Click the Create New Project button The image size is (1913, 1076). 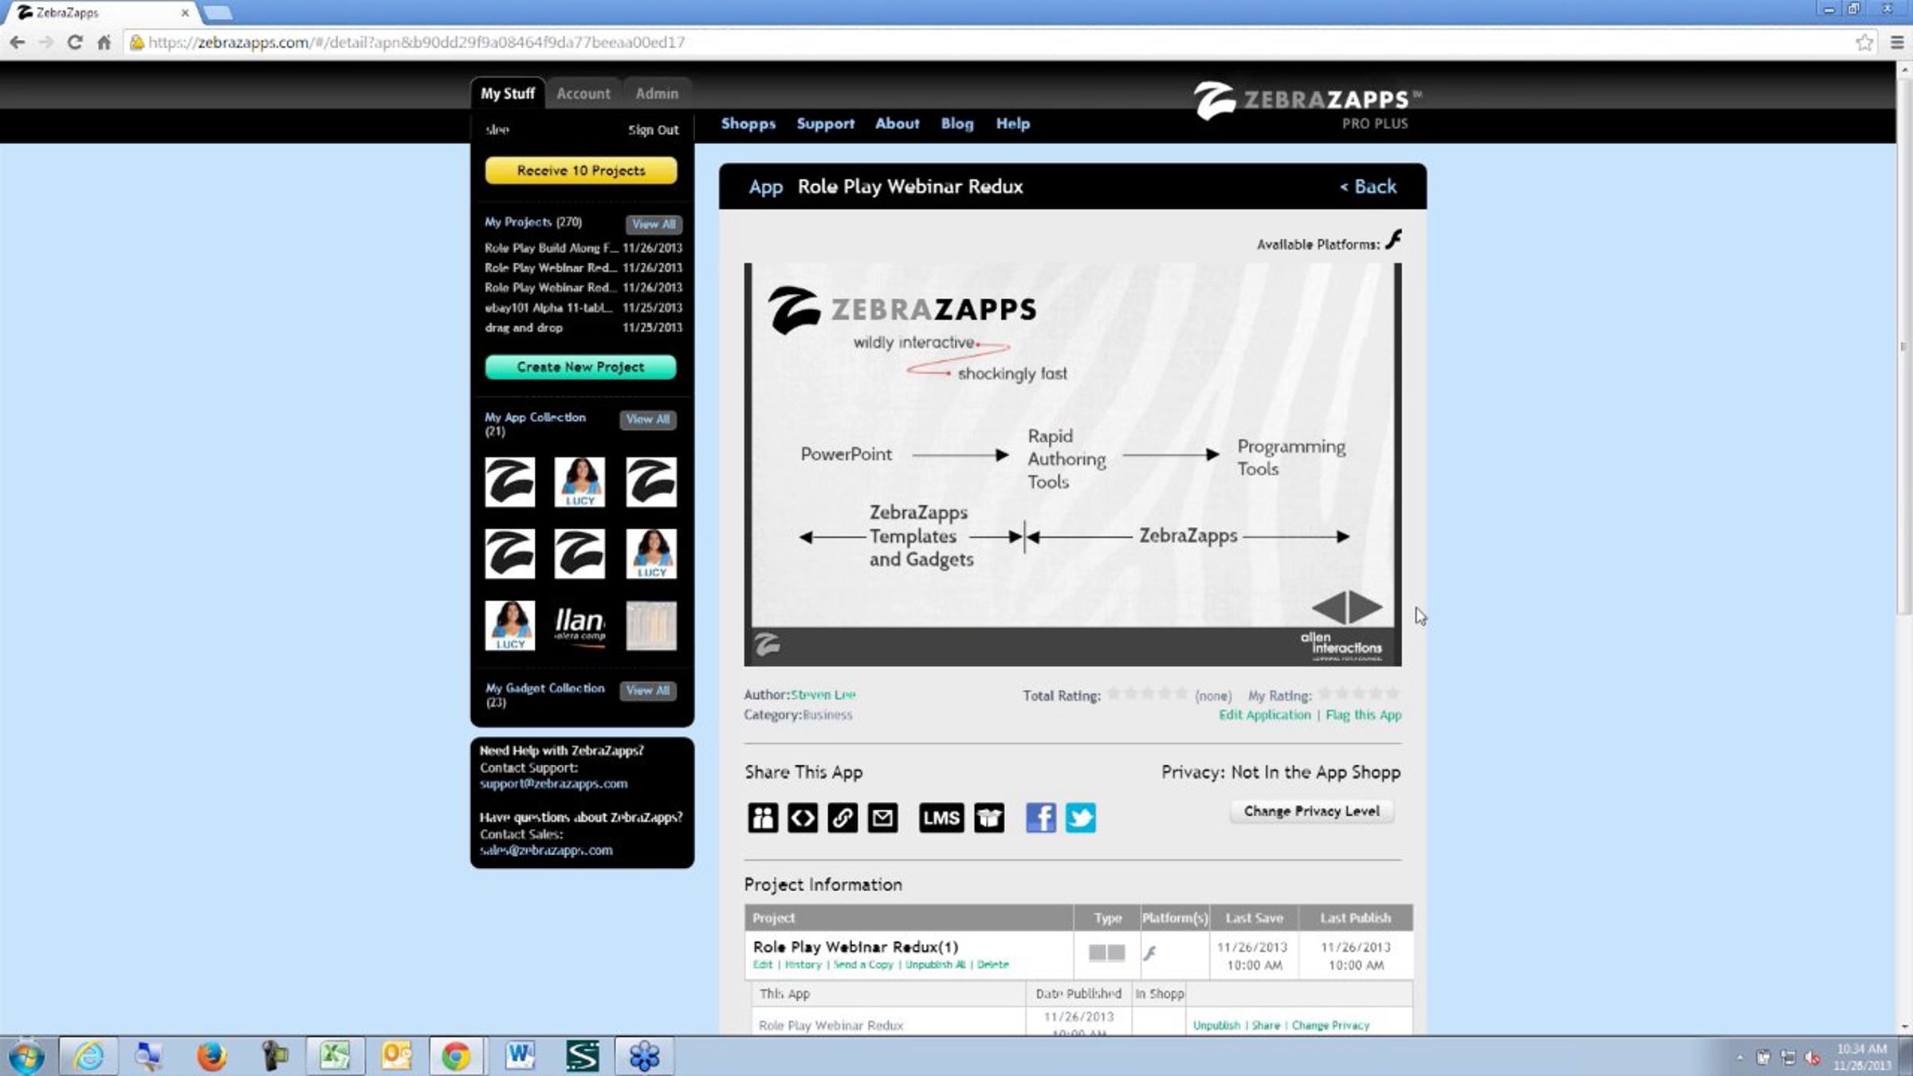pyautogui.click(x=580, y=367)
